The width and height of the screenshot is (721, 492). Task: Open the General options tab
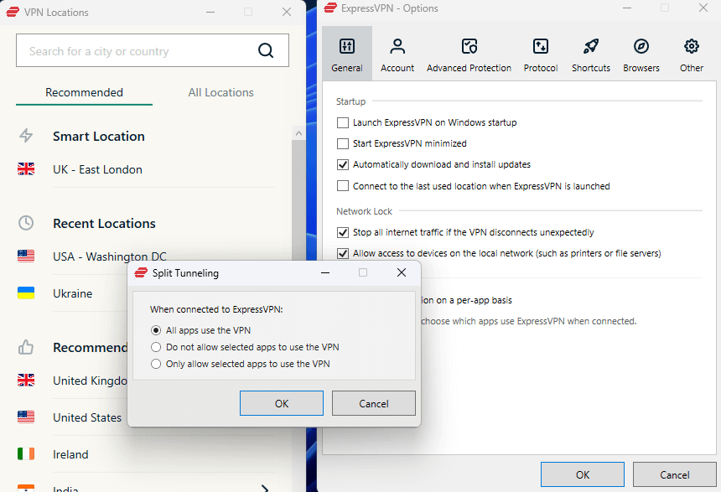347,54
